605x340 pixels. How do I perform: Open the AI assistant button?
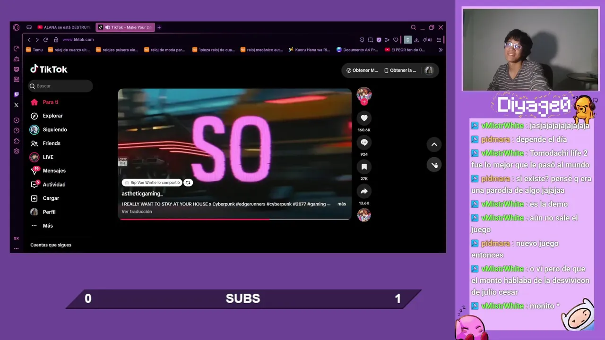click(427, 40)
